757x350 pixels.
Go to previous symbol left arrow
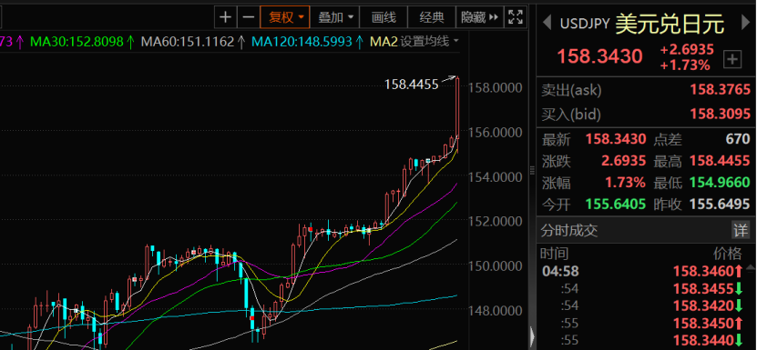coord(547,22)
